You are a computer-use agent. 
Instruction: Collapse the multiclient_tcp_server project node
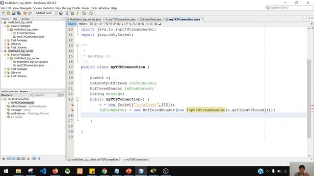click(x=2, y=51)
